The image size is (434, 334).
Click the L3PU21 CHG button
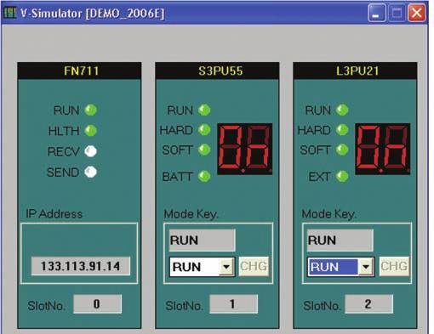pos(394,266)
